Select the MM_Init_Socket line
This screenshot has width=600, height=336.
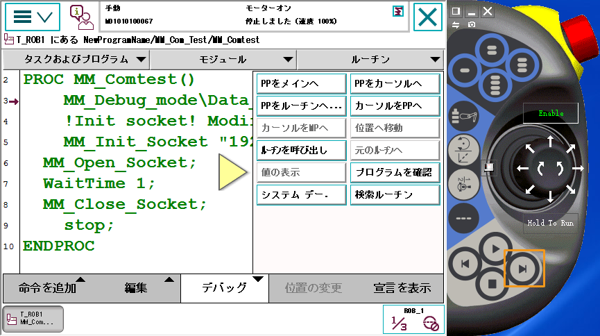[x=157, y=142]
